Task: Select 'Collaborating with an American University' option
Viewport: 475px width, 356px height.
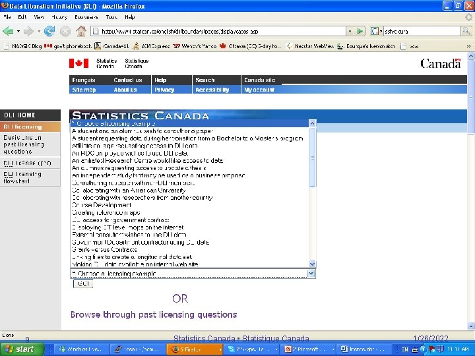Action: [190, 191]
